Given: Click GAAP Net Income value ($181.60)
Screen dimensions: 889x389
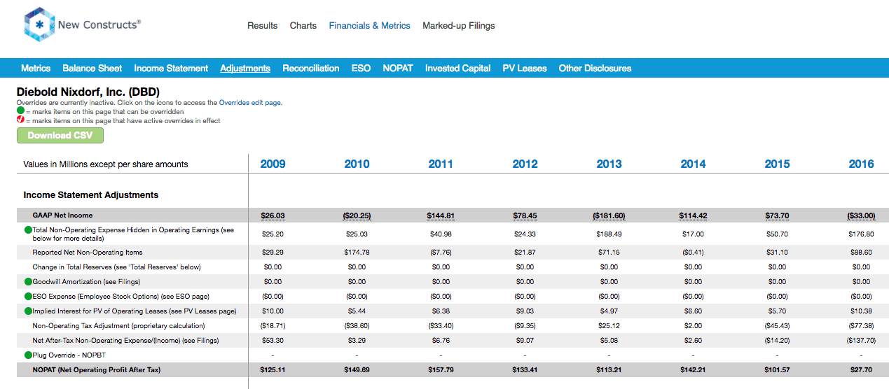Looking at the screenshot, I should tap(609, 215).
